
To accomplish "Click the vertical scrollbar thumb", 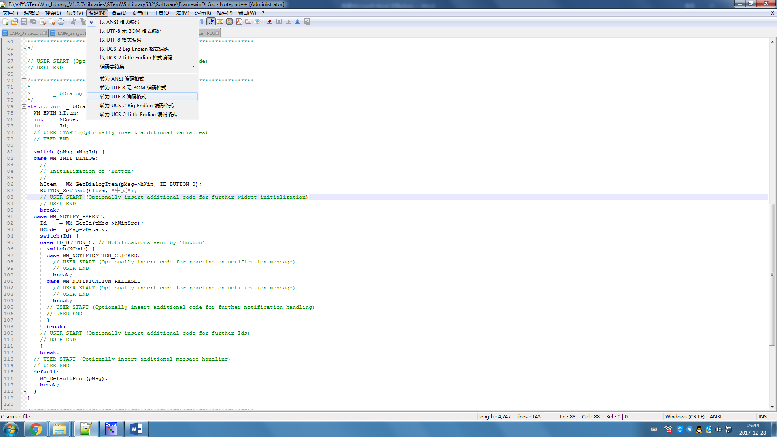I will click(x=772, y=274).
